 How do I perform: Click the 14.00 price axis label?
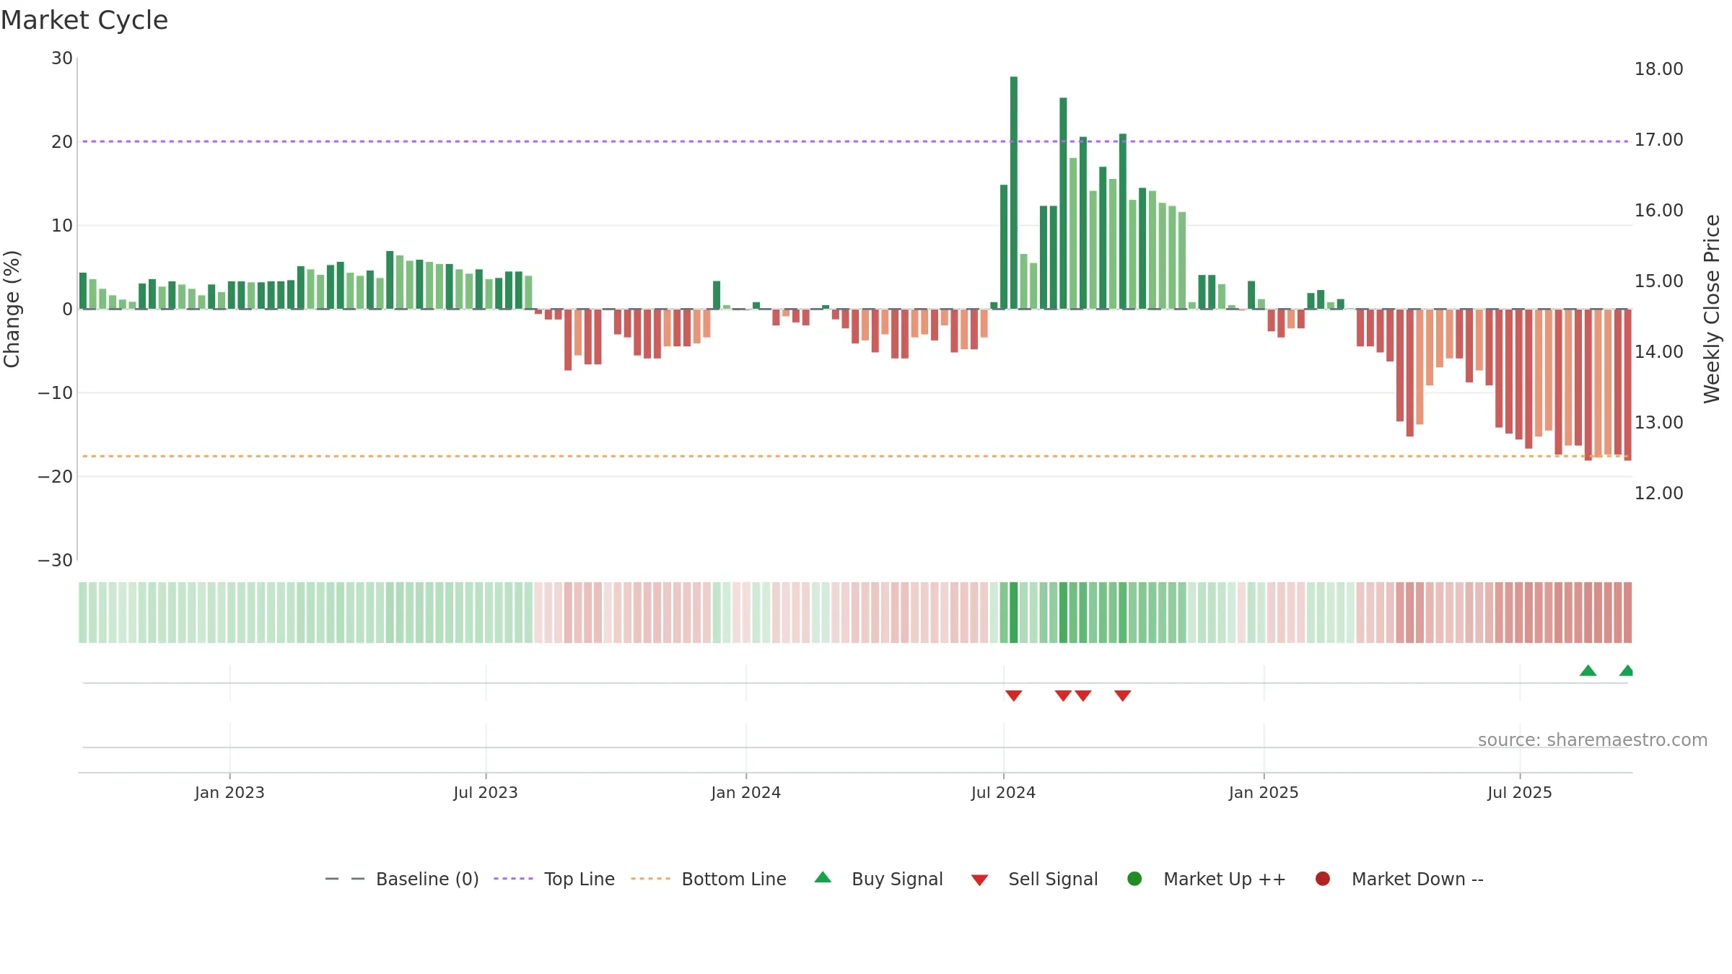click(1658, 352)
